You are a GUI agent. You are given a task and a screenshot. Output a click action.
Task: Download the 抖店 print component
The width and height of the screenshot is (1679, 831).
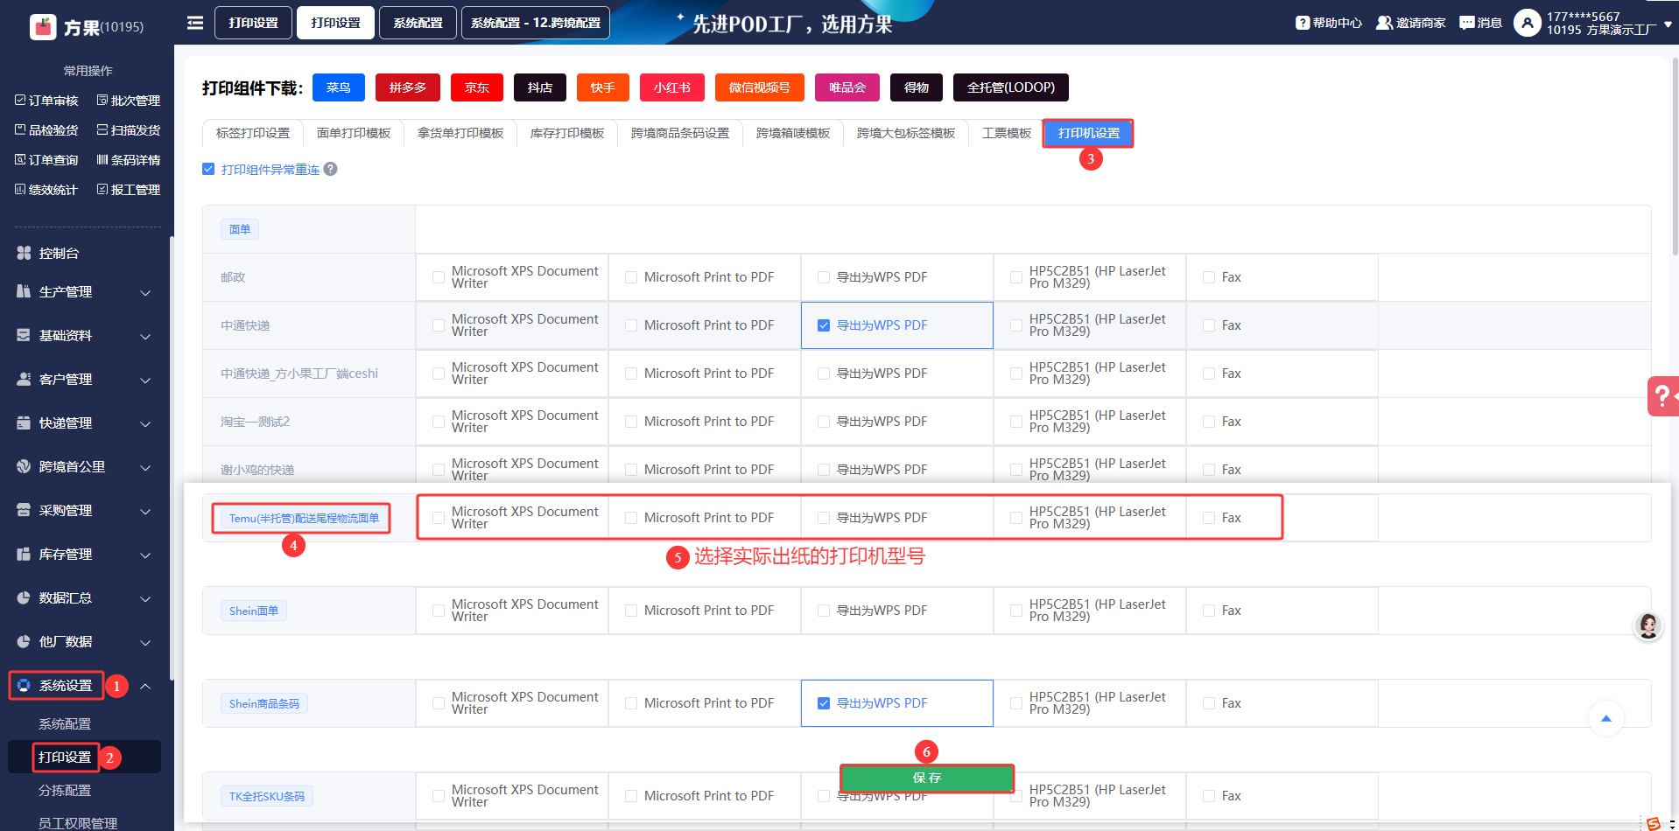tap(540, 87)
